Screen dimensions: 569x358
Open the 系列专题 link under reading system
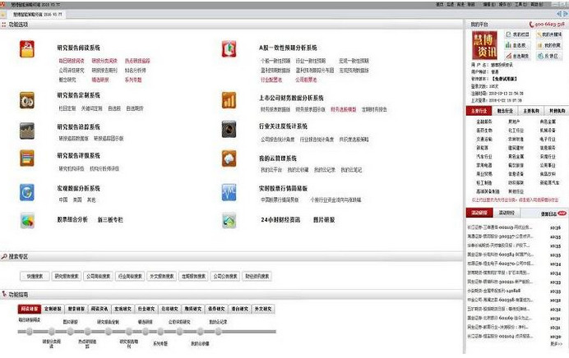[133, 80]
